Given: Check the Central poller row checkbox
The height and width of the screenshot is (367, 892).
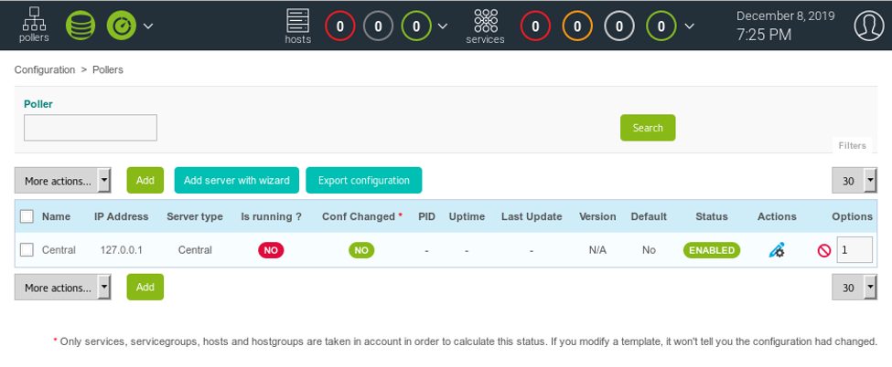Looking at the screenshot, I should point(27,250).
